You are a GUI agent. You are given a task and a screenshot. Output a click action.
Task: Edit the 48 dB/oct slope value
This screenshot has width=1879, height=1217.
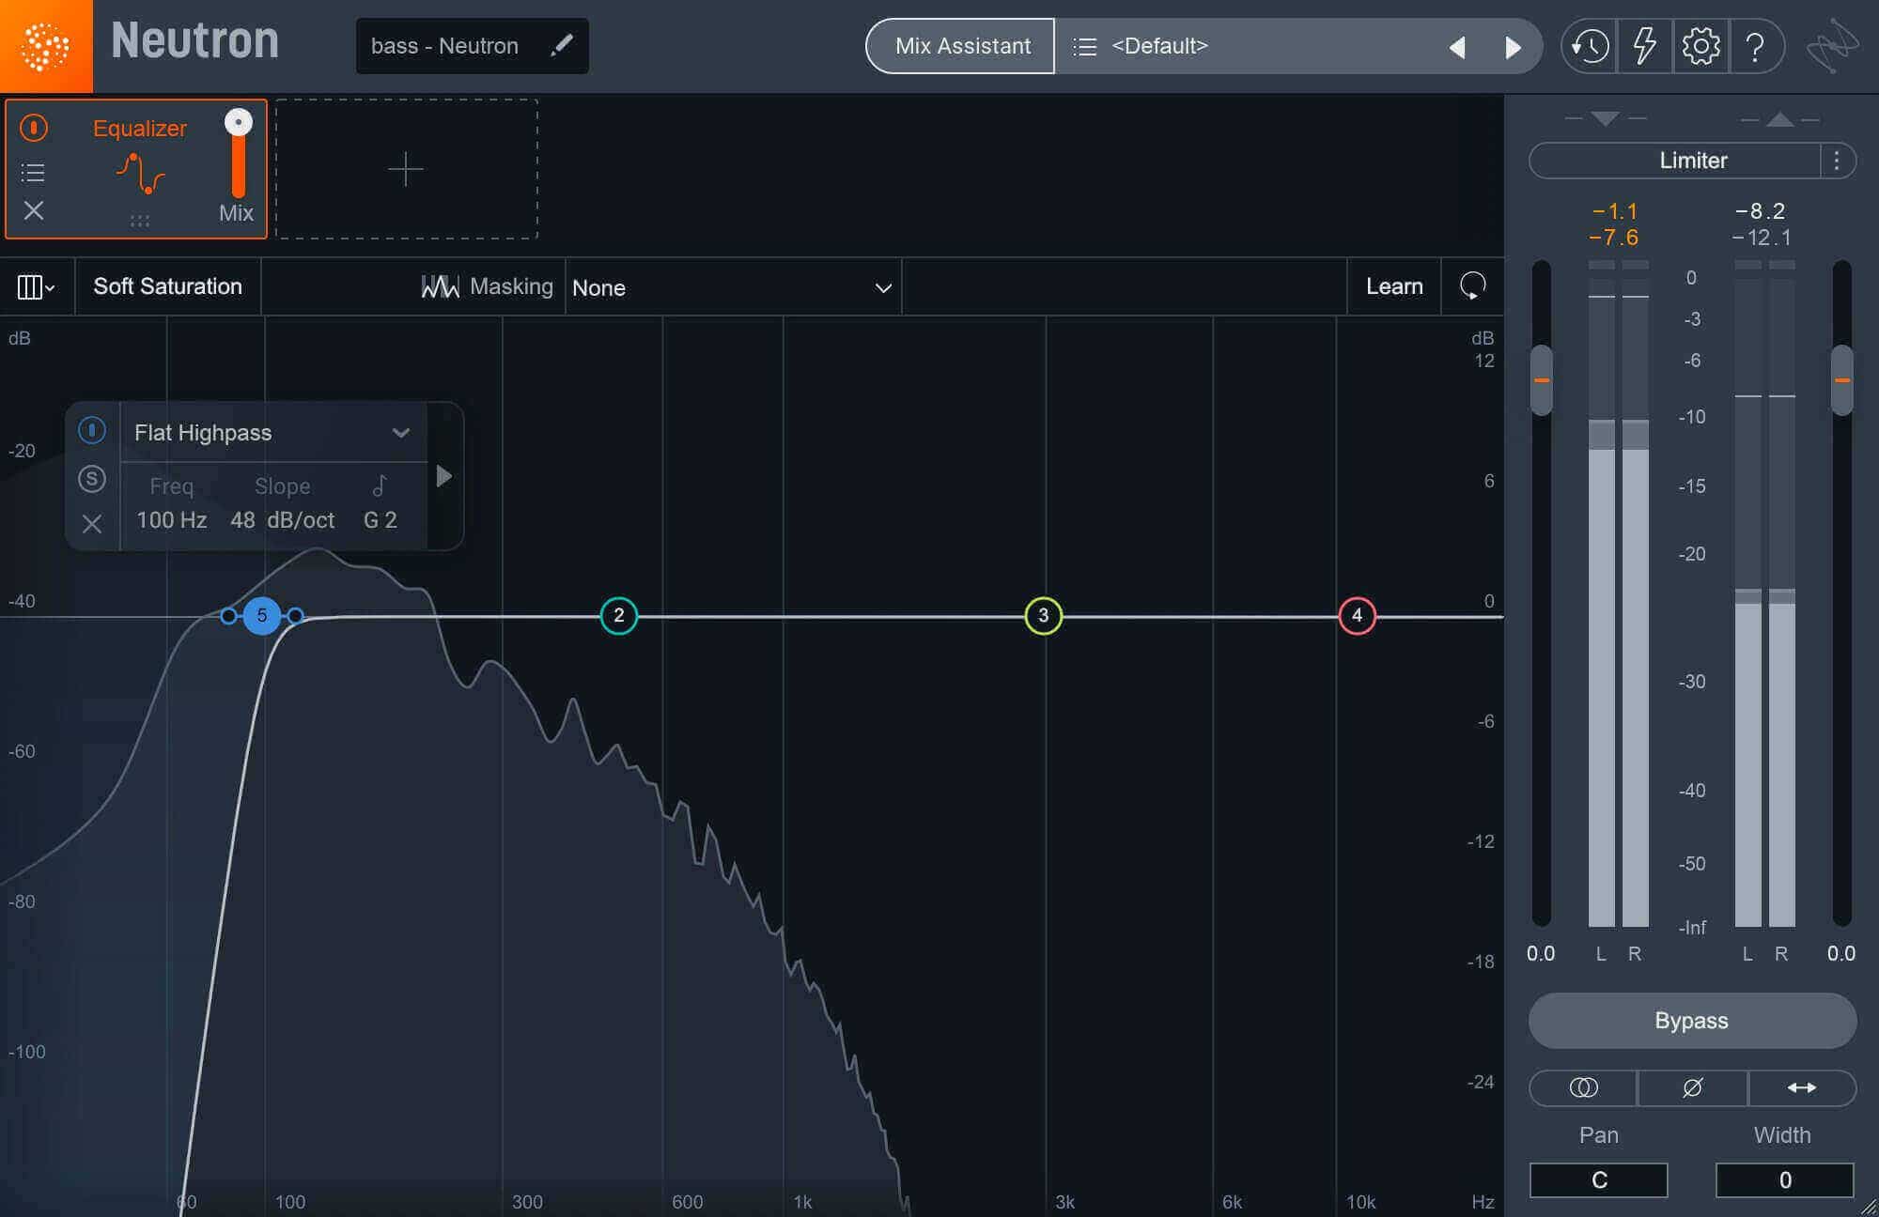point(282,519)
